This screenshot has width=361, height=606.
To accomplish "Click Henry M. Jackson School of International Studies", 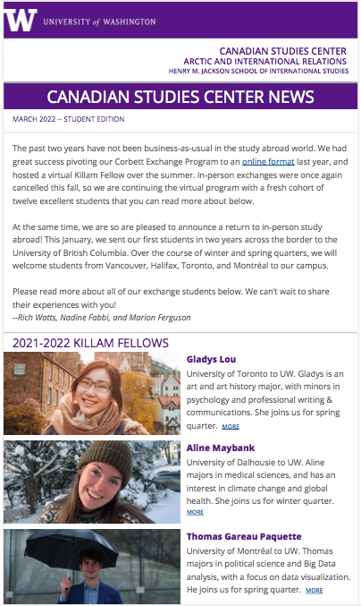I will tap(258, 71).
